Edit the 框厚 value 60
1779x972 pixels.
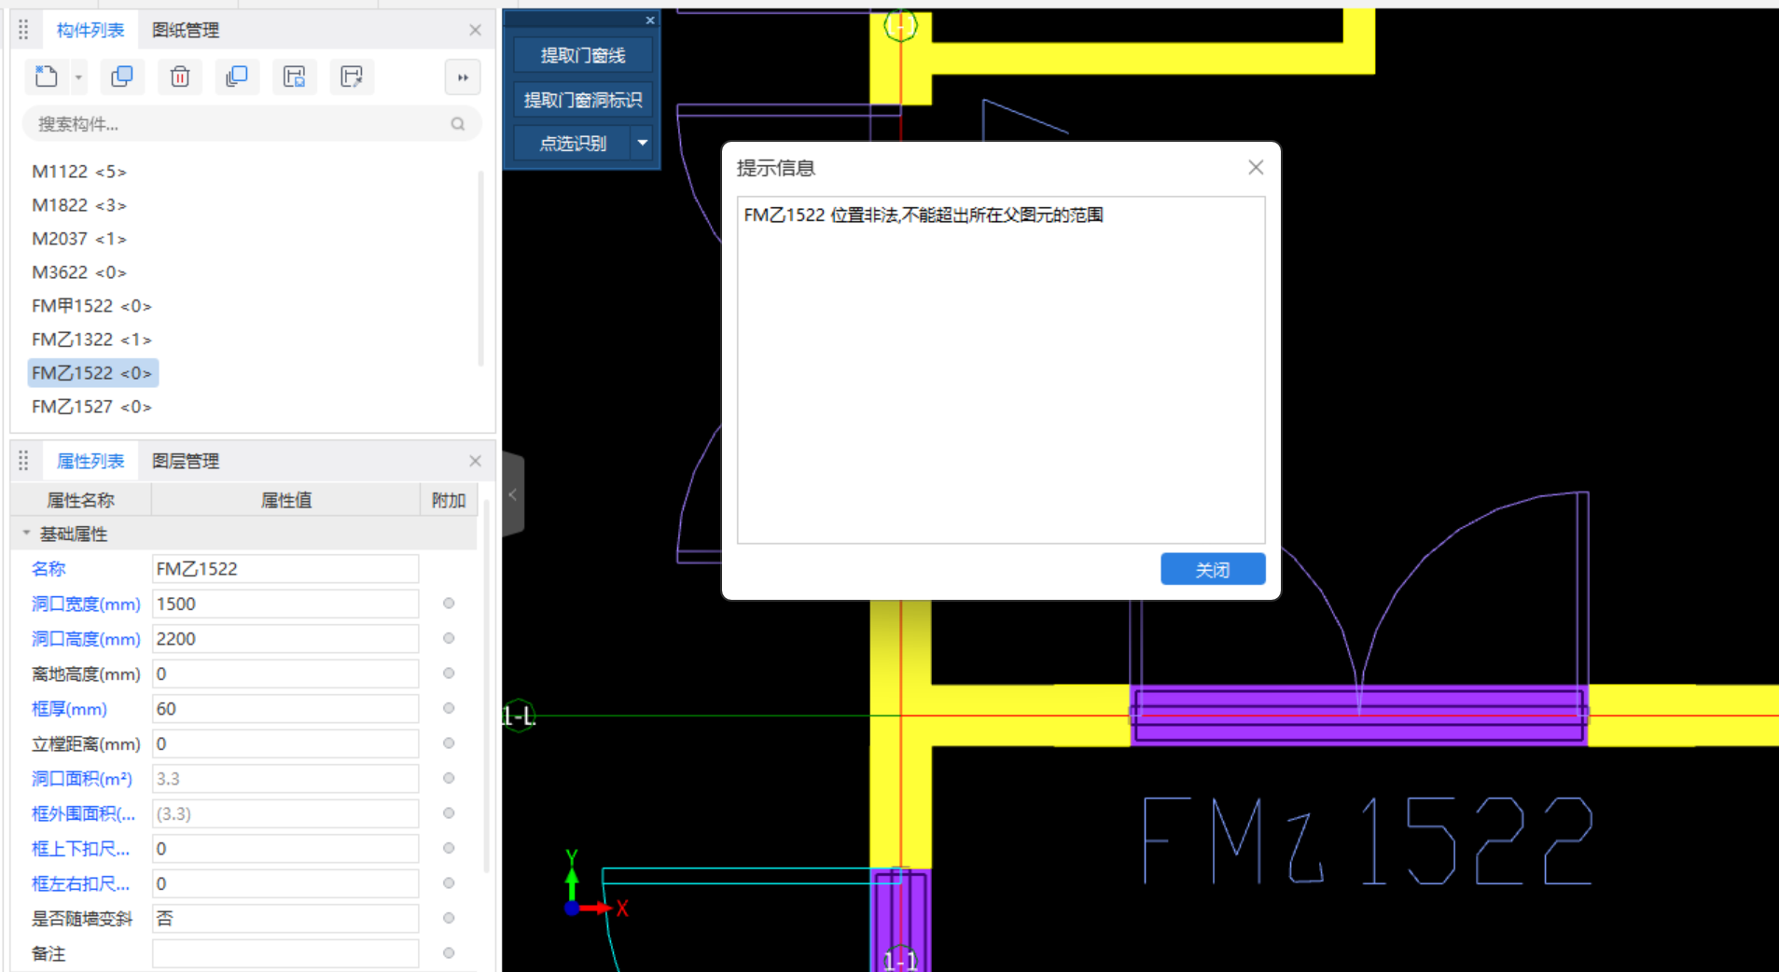tap(285, 709)
